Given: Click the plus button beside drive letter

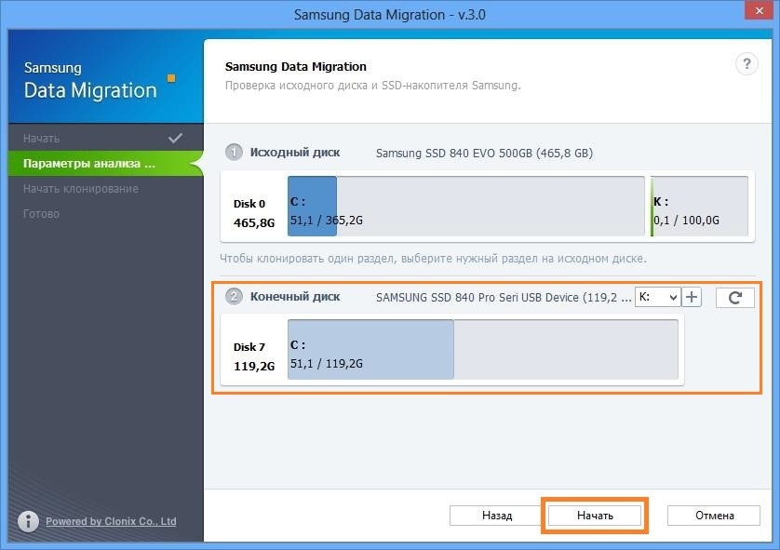Looking at the screenshot, I should click(x=692, y=297).
